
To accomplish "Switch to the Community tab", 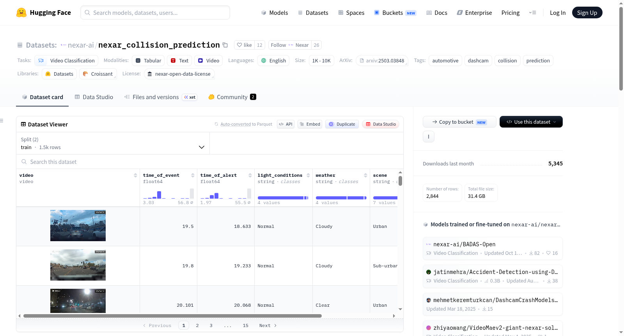I will click(x=232, y=97).
